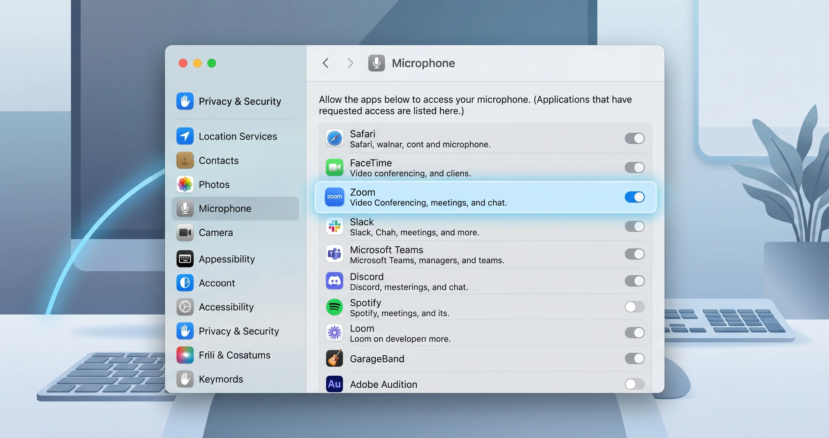
Task: Click the Discord app icon
Action: point(334,281)
